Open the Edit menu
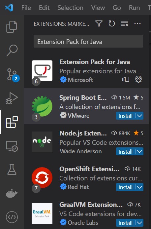Image resolution: width=151 pixels, height=229 pixels. pos(44,8)
